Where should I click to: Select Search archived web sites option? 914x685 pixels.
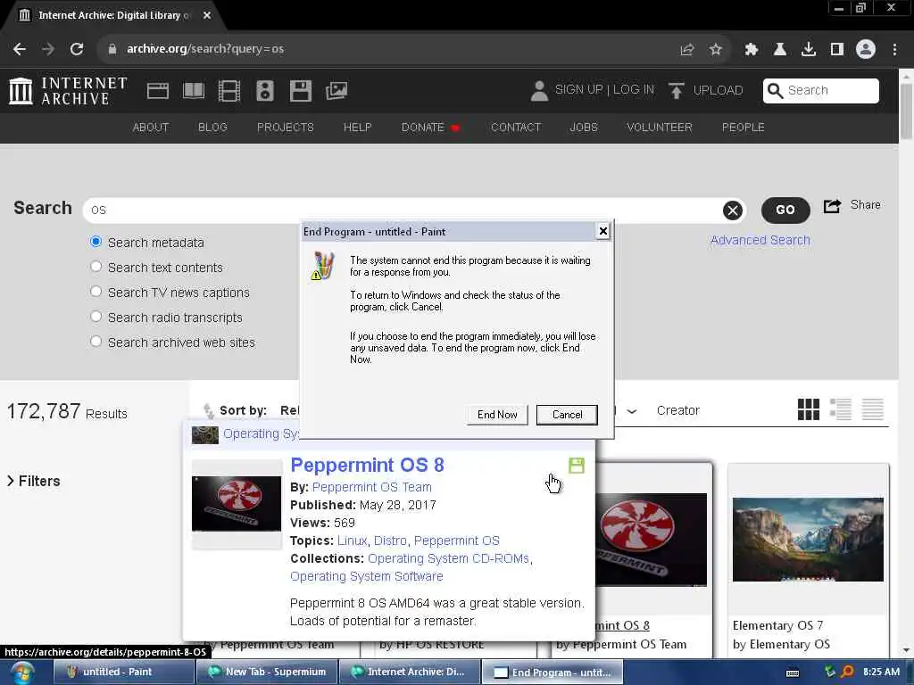[96, 342]
